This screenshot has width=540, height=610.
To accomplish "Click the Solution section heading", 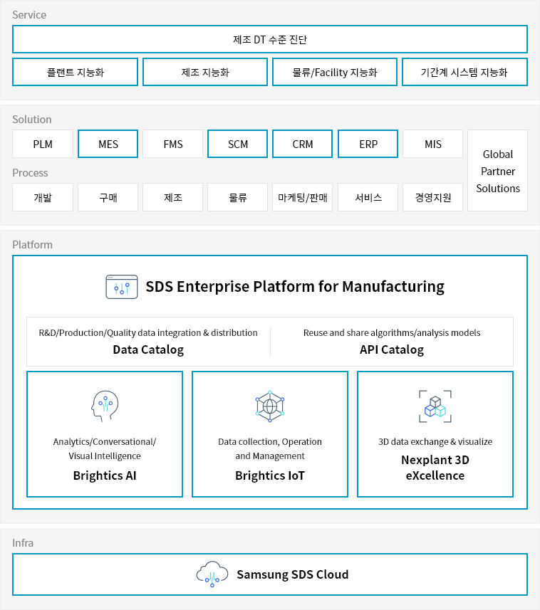I will coord(32,120).
